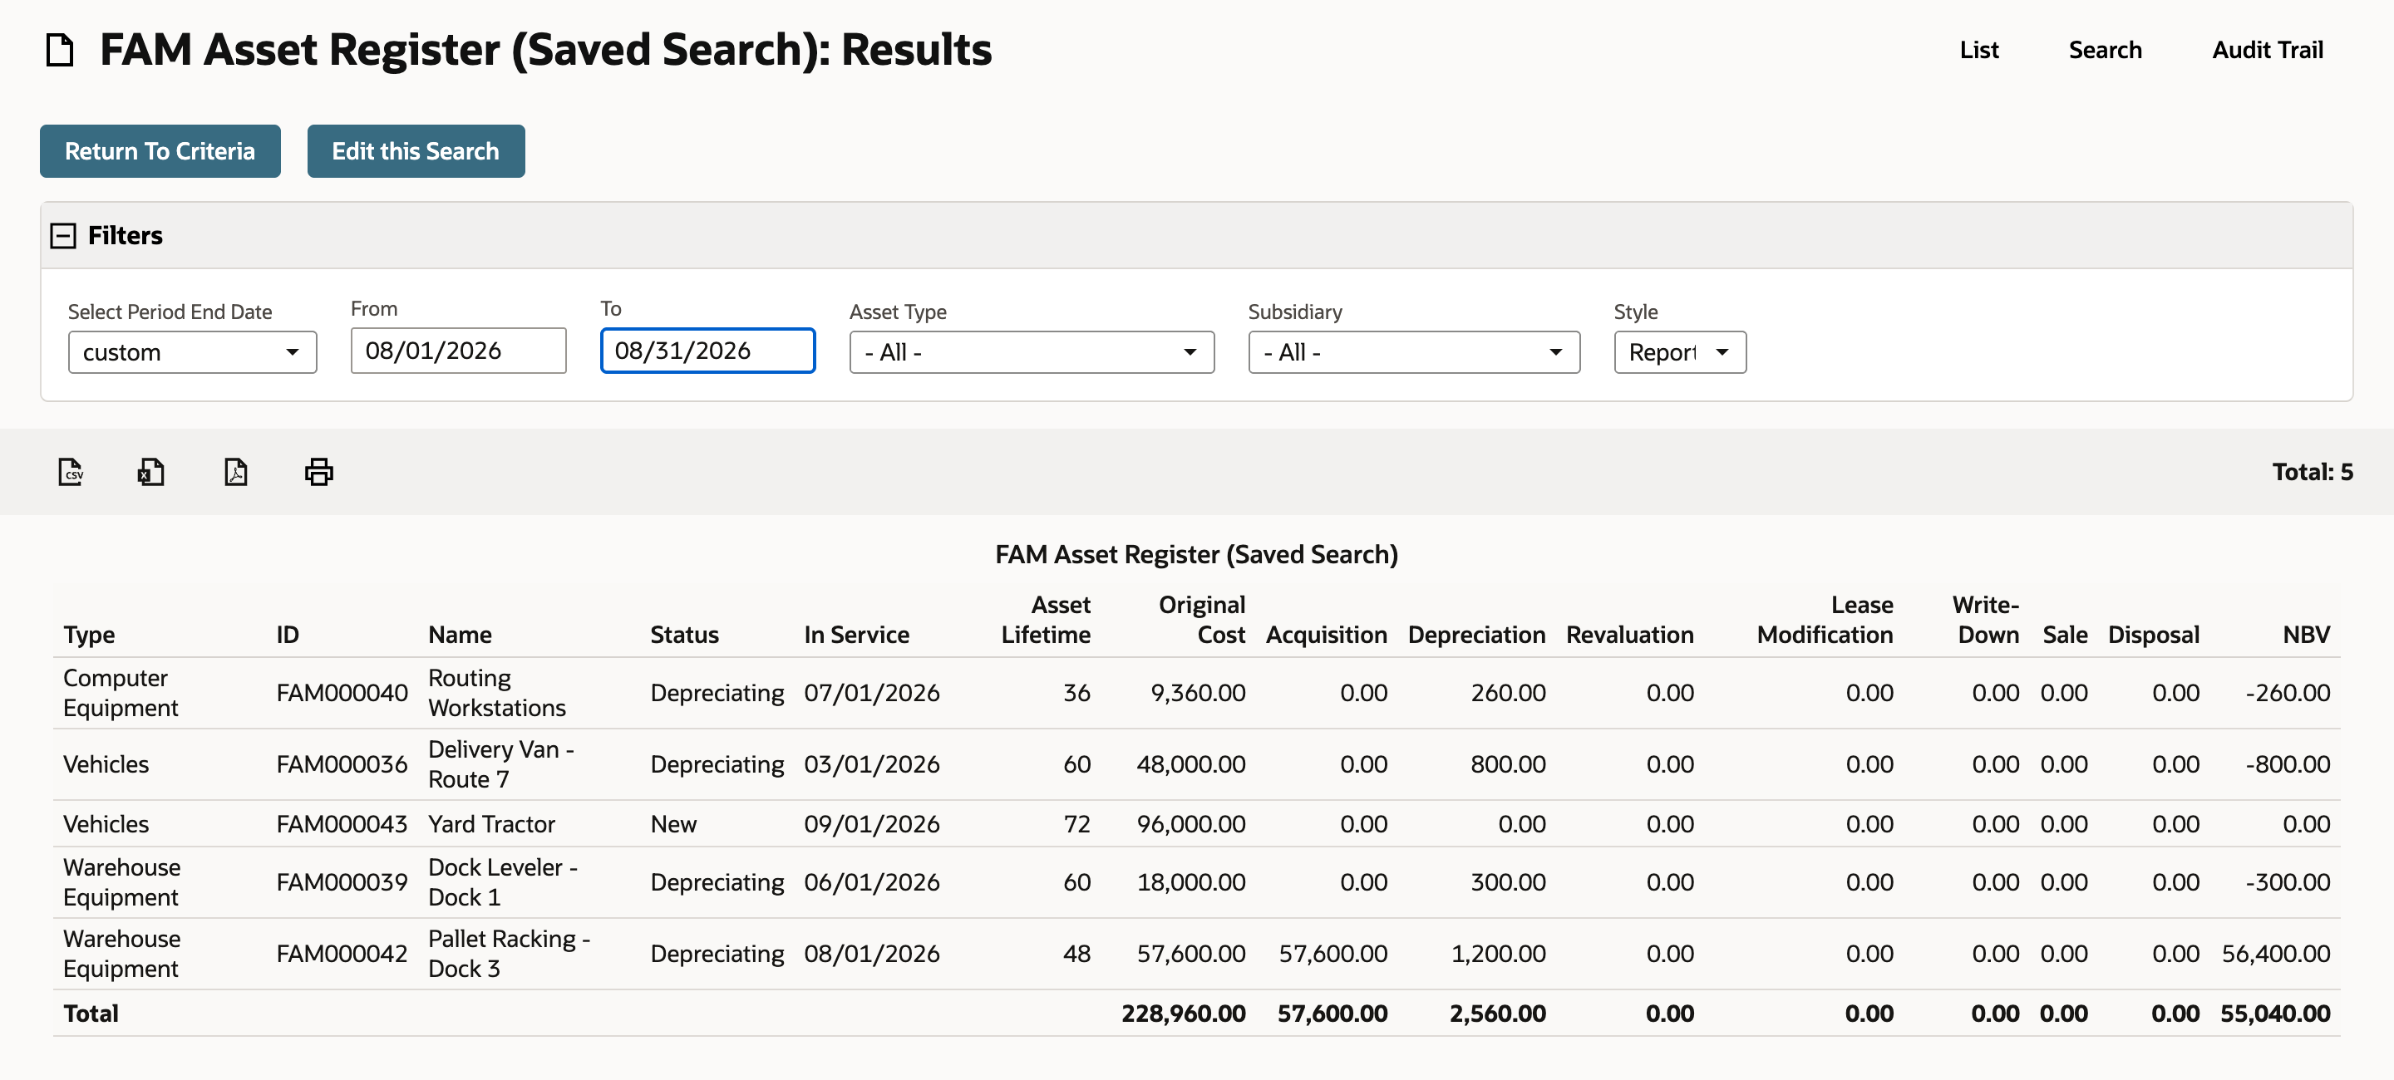The image size is (2394, 1080).
Task: Click the Pallet Racking - Dock 3 cell
Action: tap(510, 954)
